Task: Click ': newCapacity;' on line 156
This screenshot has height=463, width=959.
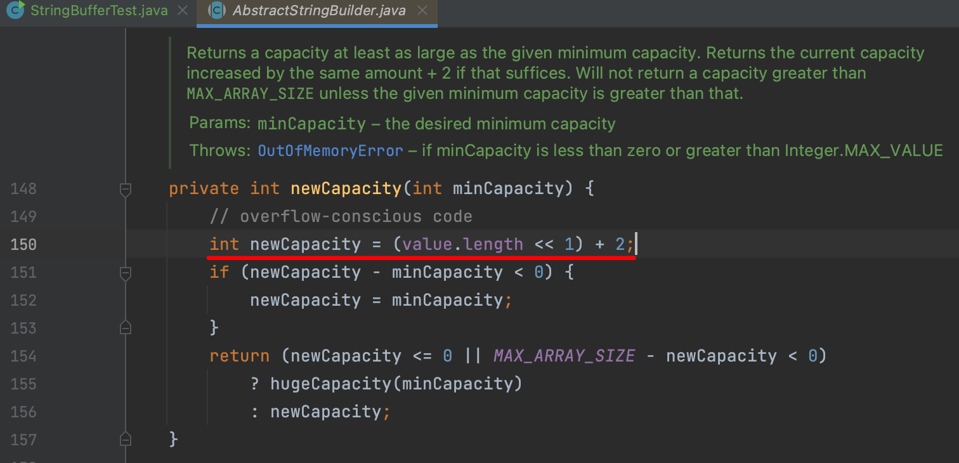Action: 321,412
